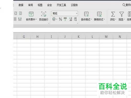This screenshot has width=131, height=98.
Task: Expand the 合并居中 dropdown arrow
Action: tap(36, 19)
